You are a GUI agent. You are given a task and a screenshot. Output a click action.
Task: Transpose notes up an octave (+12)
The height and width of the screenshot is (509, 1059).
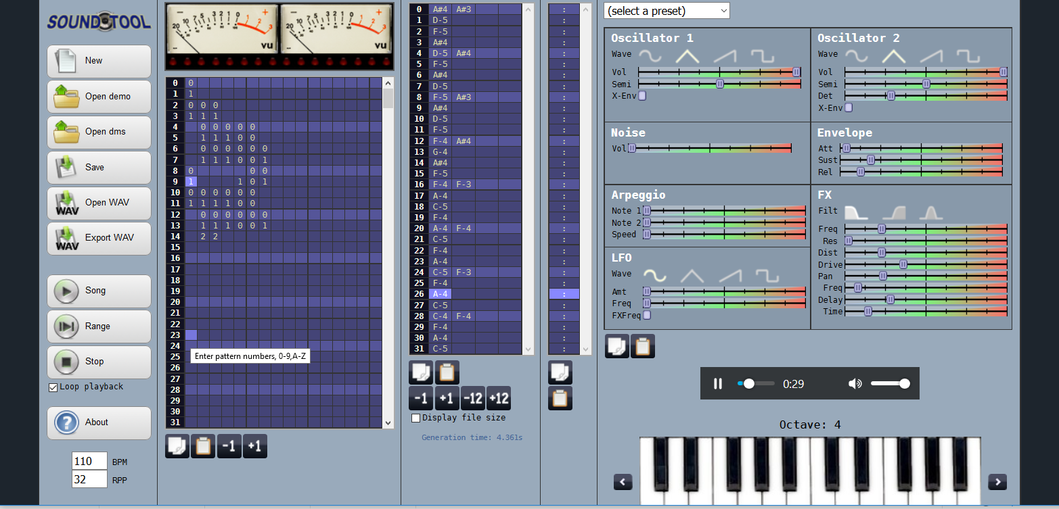click(498, 398)
